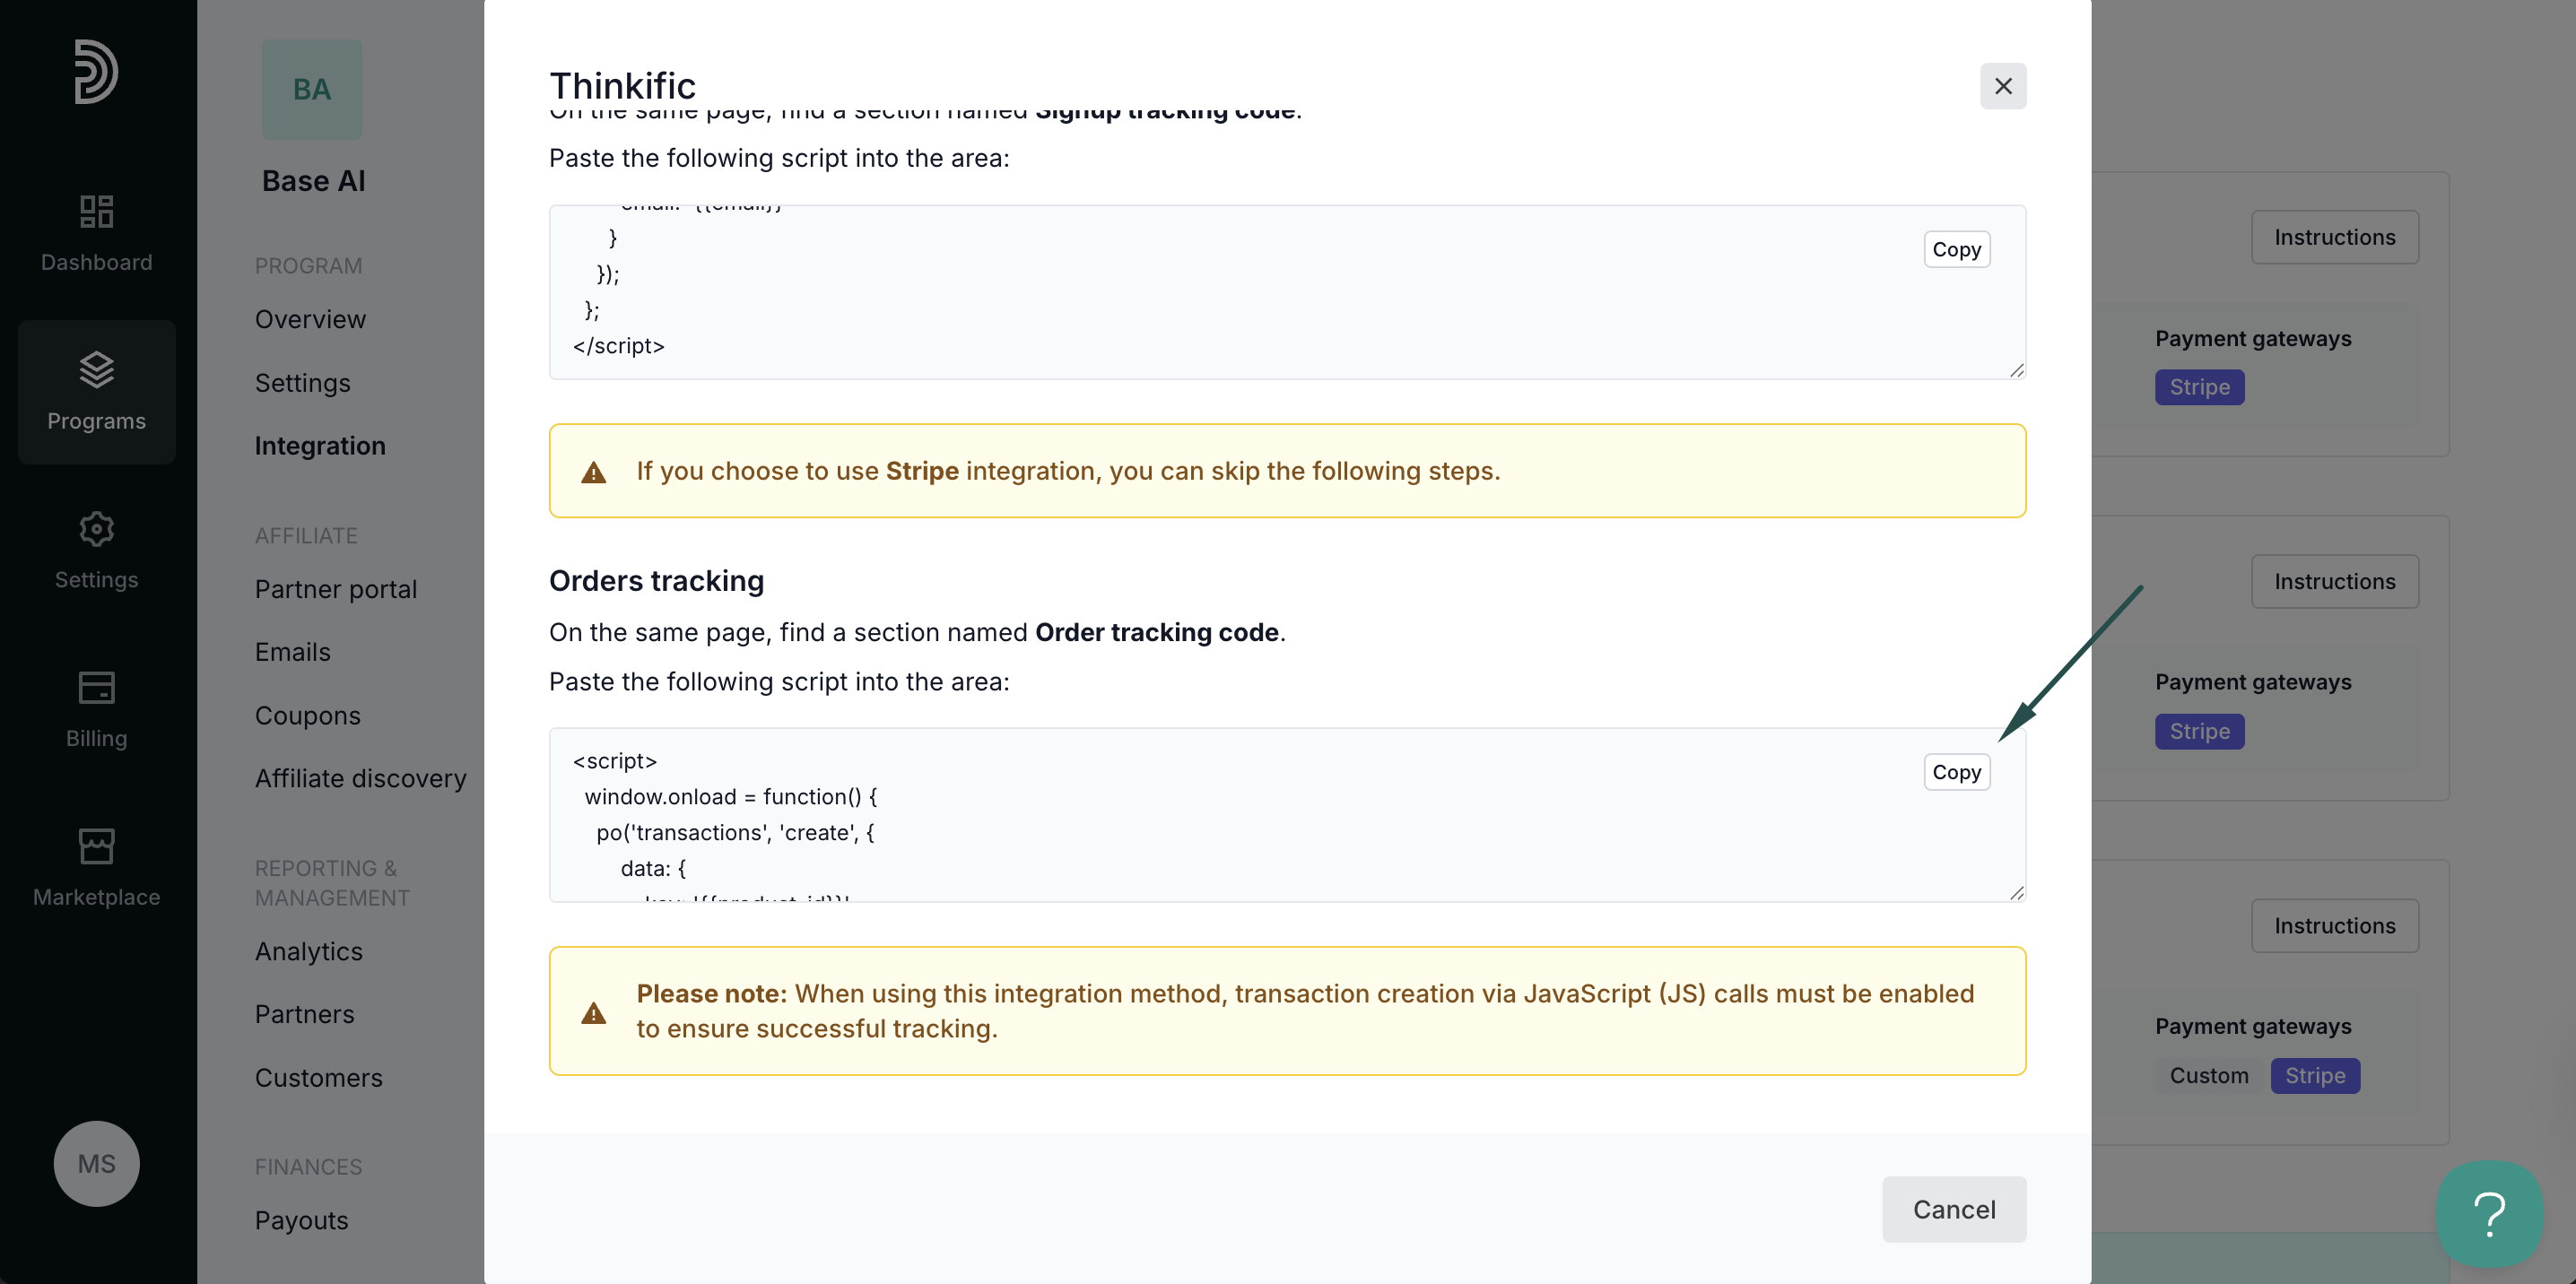Open Partner portal page

click(336, 589)
